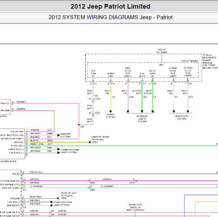Click the "L7" circuit code
The width and height of the screenshot is (218, 217).
point(176,97)
